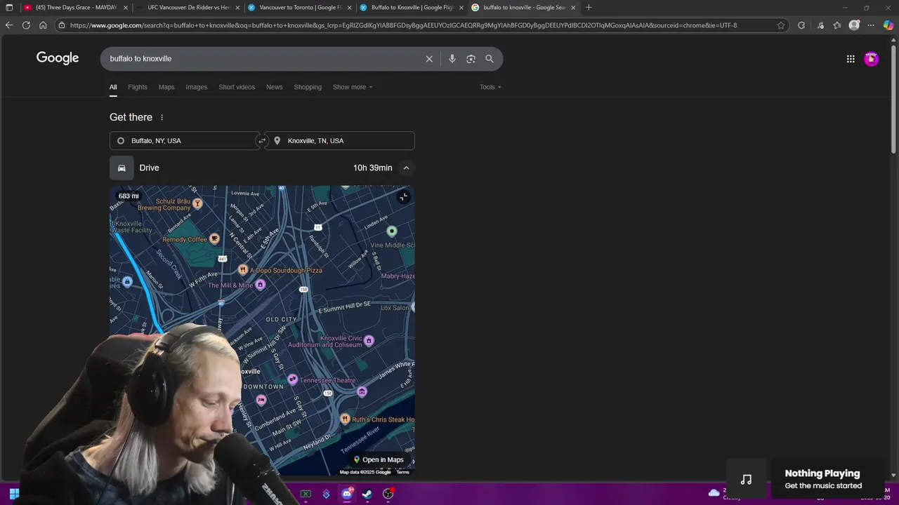Open Windows Start menu
This screenshot has width=899, height=505.
14,494
